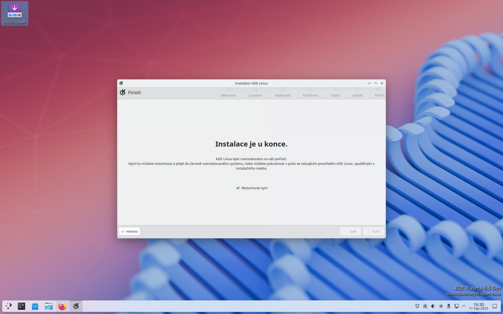The height and width of the screenshot is (314, 503).
Task: Open the software updates tray icon
Action: point(425,306)
